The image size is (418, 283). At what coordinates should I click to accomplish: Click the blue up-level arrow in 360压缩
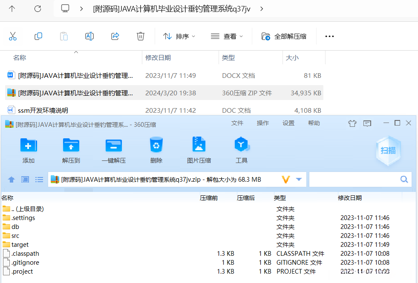pos(11,180)
